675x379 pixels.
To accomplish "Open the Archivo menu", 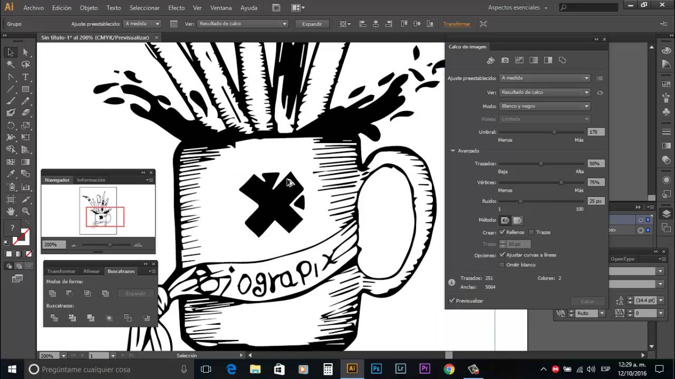I will click(x=34, y=8).
